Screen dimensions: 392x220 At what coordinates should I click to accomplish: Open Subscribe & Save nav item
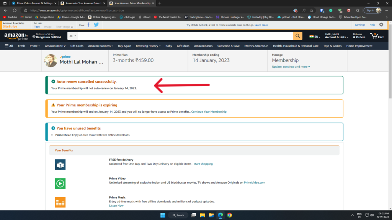(x=228, y=46)
